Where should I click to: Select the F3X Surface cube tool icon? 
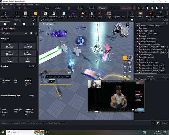point(125,67)
